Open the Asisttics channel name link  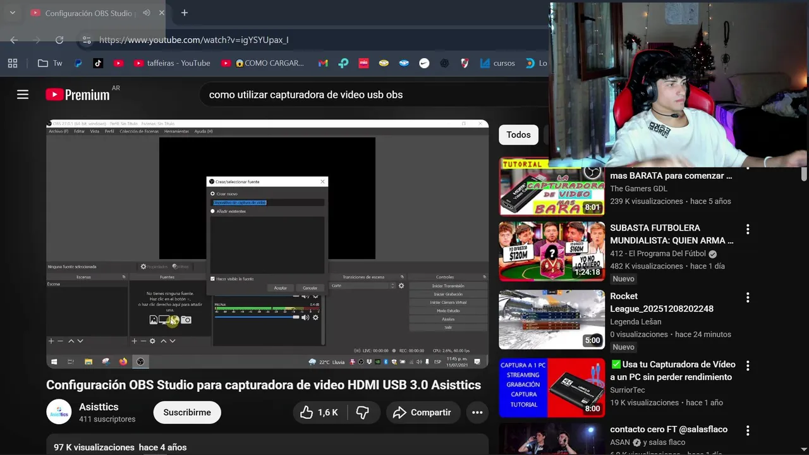click(x=99, y=407)
